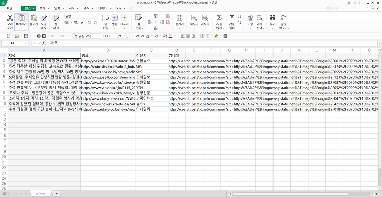
Task: Open the 맑은 고딕 font dropdown
Action: (x=100, y=36)
